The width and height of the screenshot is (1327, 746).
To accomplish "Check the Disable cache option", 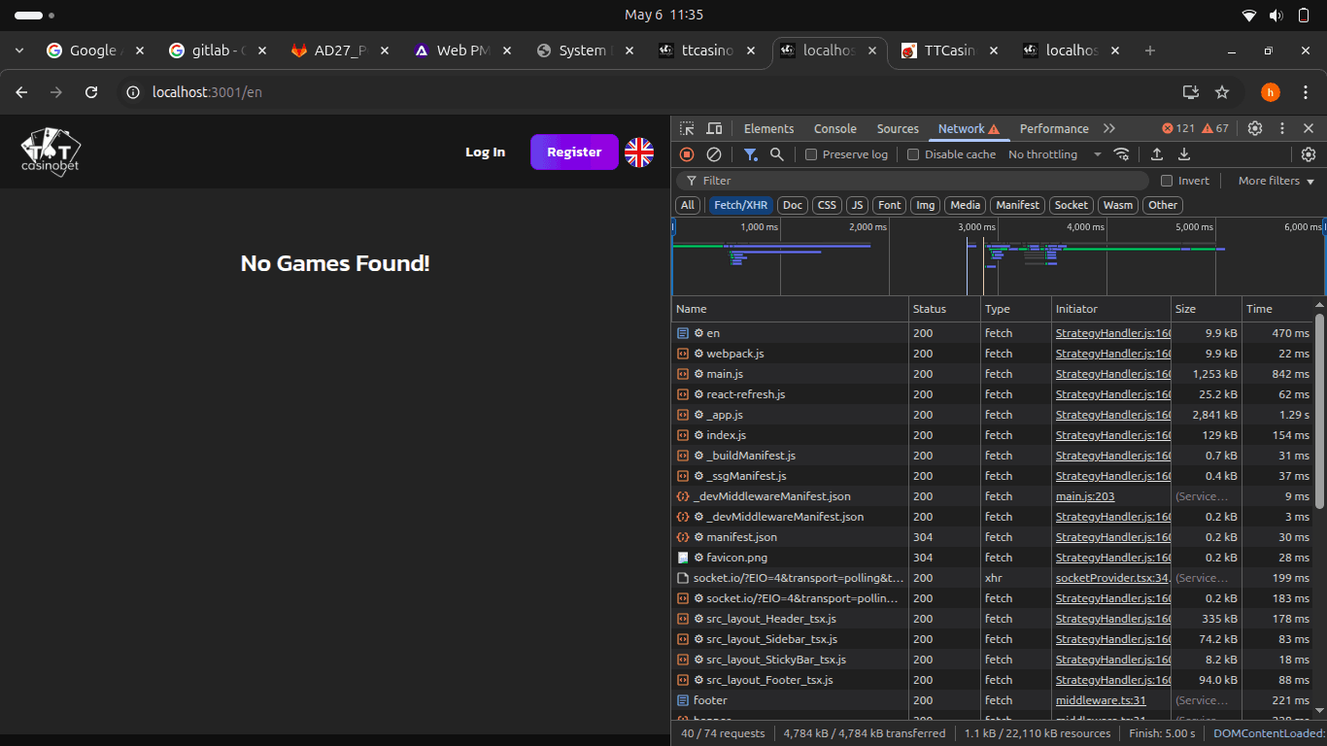I will tap(913, 154).
